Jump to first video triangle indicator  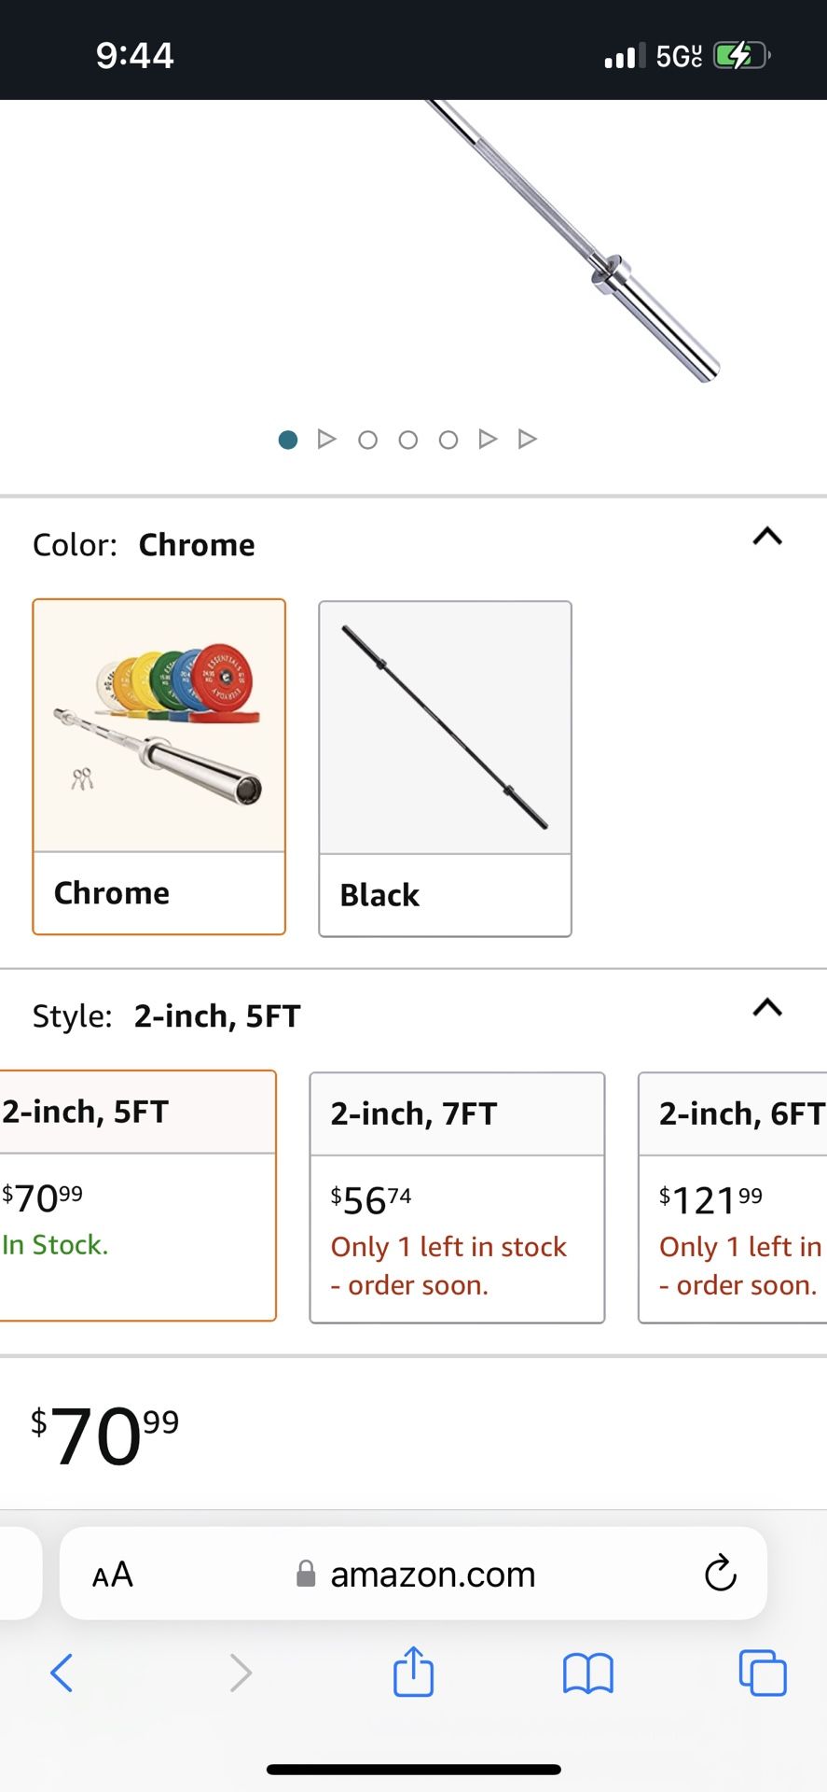326,439
